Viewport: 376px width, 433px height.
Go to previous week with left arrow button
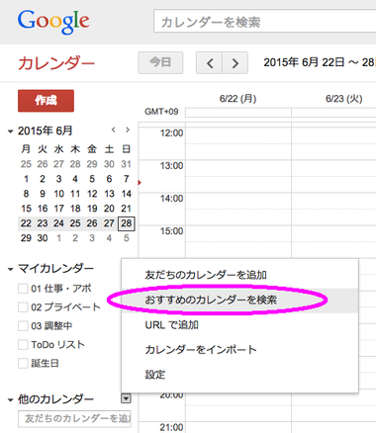tap(209, 62)
